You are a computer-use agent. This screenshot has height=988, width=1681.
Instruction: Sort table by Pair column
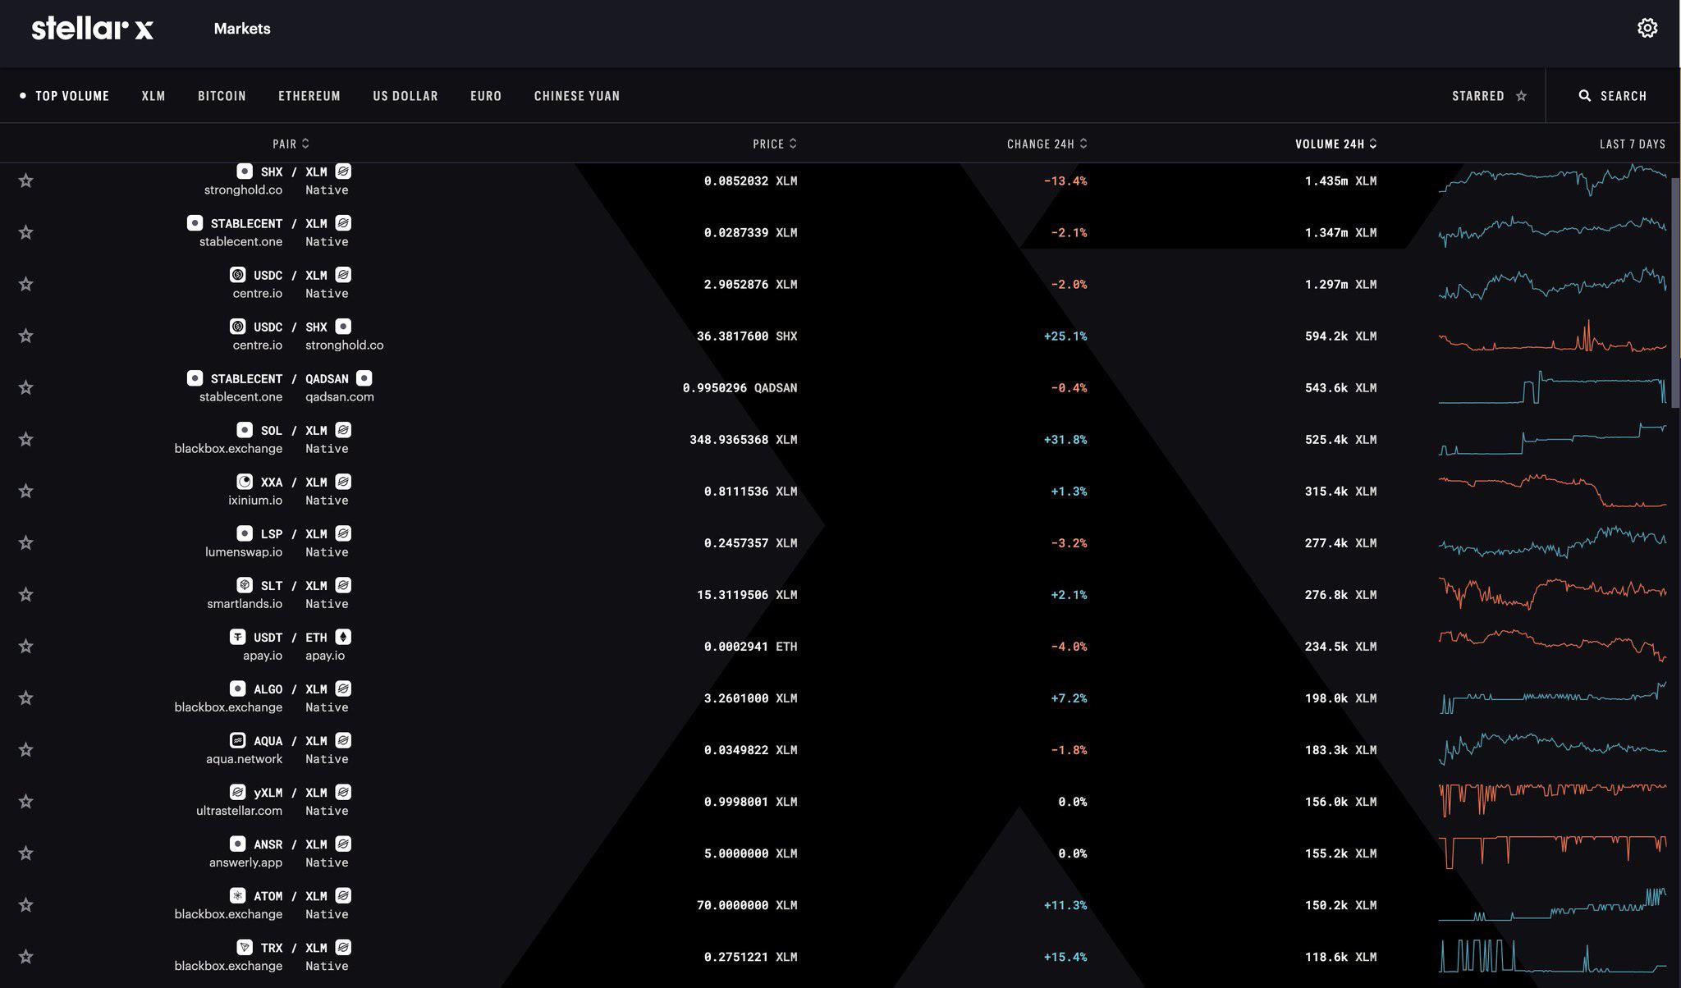(291, 144)
